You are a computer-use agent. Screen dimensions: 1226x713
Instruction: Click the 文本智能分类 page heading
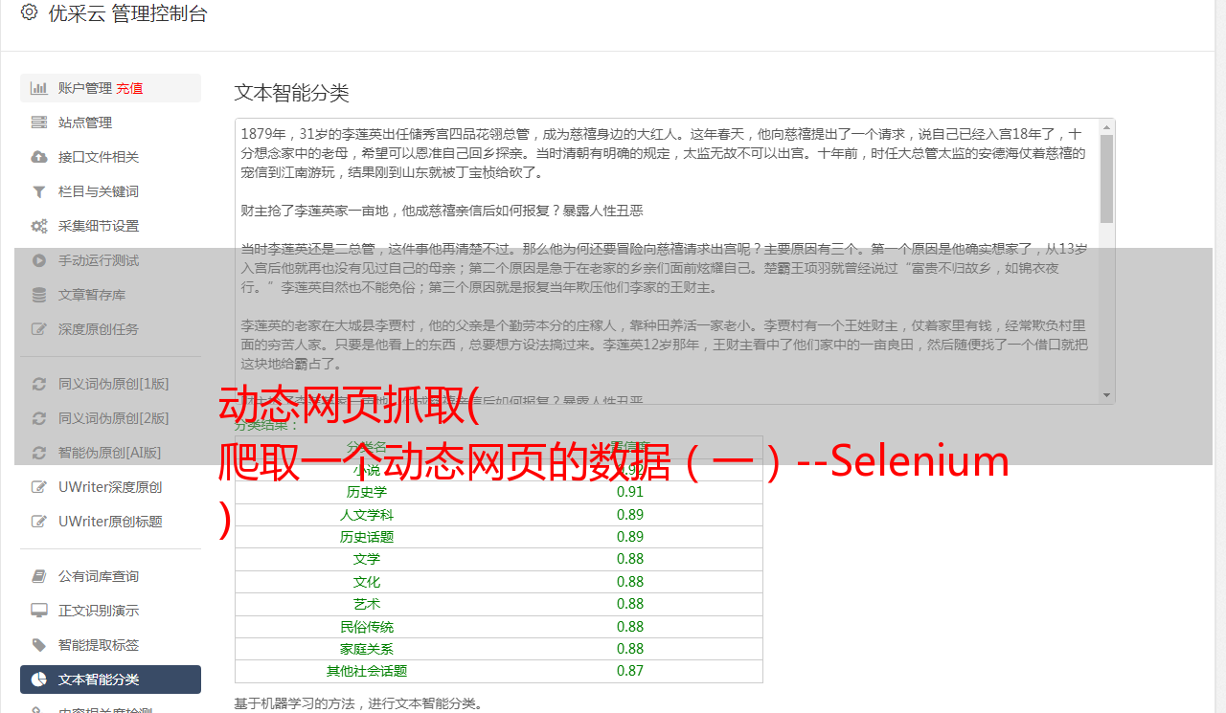(292, 93)
